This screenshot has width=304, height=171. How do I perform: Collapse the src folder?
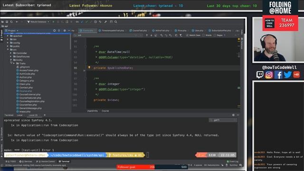[8, 49]
